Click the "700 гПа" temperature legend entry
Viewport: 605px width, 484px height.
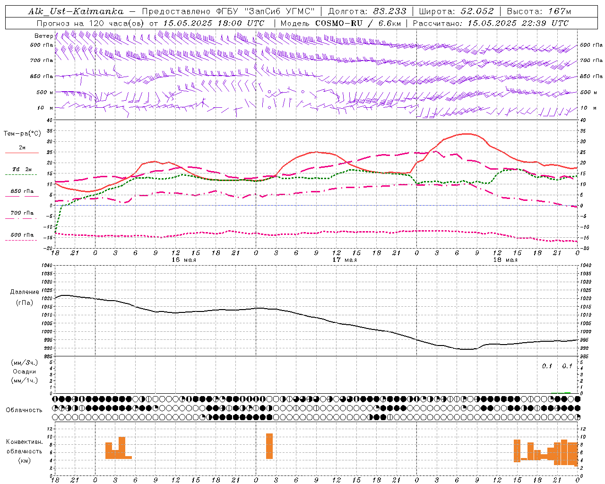(22, 213)
